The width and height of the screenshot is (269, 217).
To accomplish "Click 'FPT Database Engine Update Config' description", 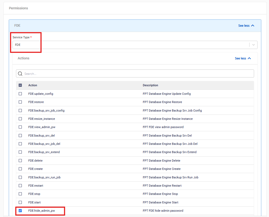I will point(167,94).
